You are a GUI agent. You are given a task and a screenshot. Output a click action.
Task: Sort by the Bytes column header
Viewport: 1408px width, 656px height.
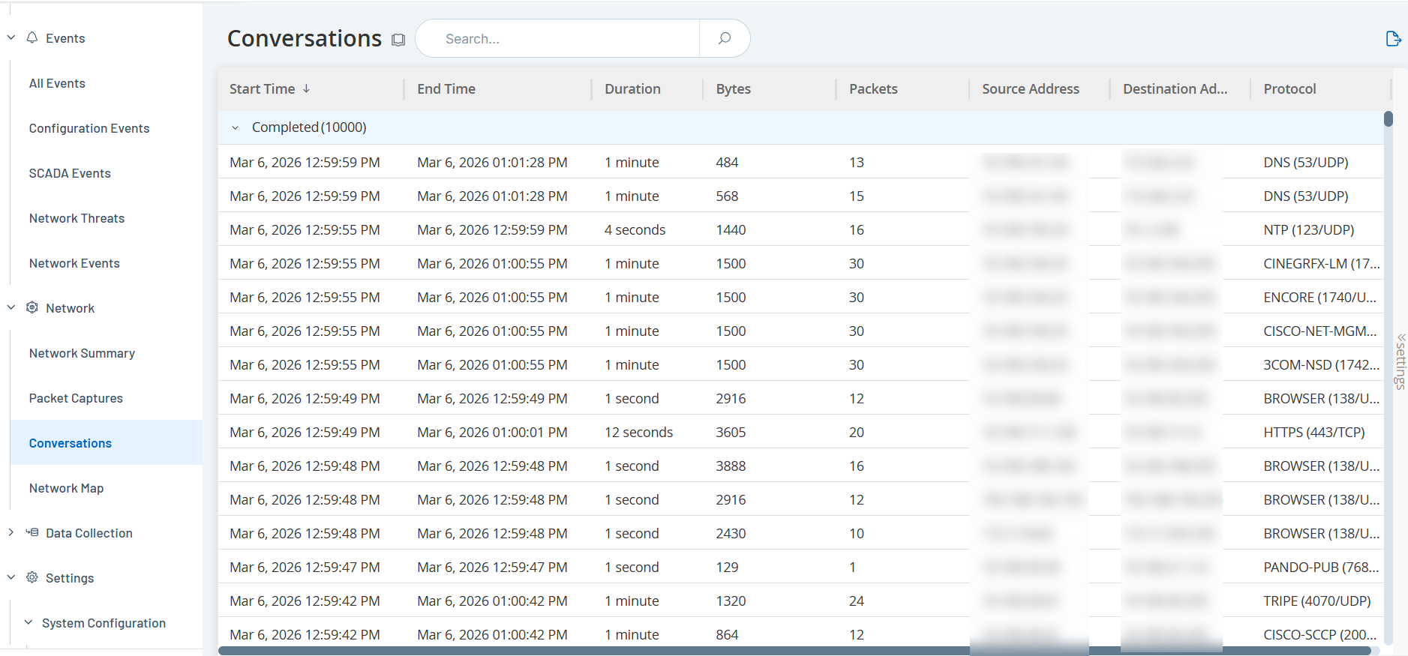[733, 88]
